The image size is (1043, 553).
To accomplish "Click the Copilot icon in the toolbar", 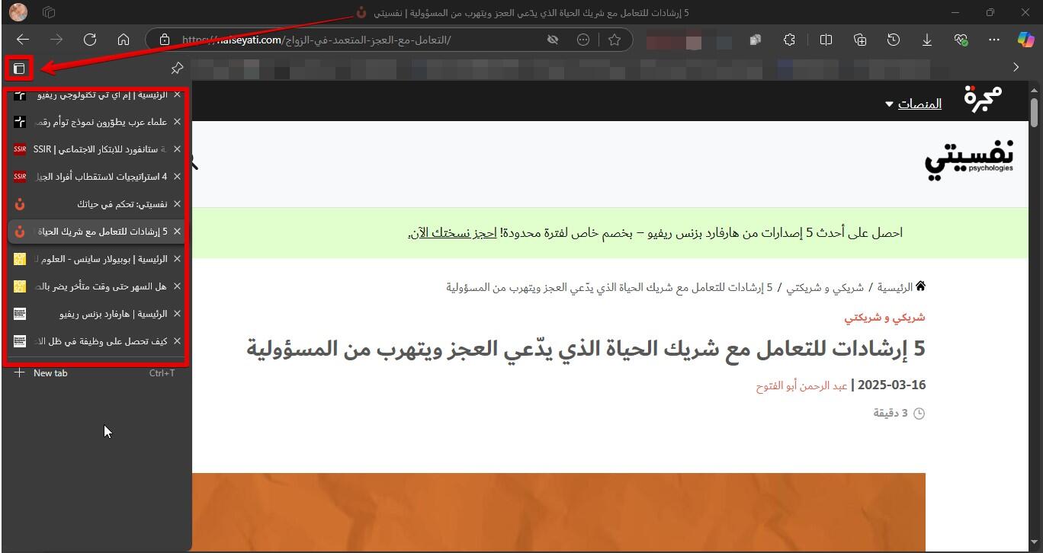I will [1026, 40].
